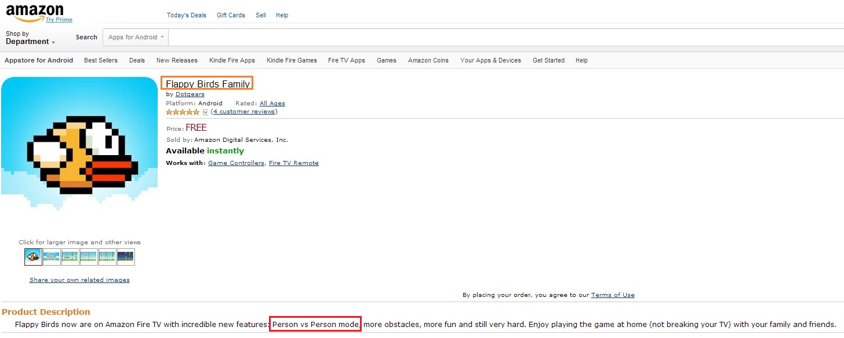Viewport: 844px width, 338px height.
Task: Expand the Shop by Department menu
Action: tap(31, 38)
